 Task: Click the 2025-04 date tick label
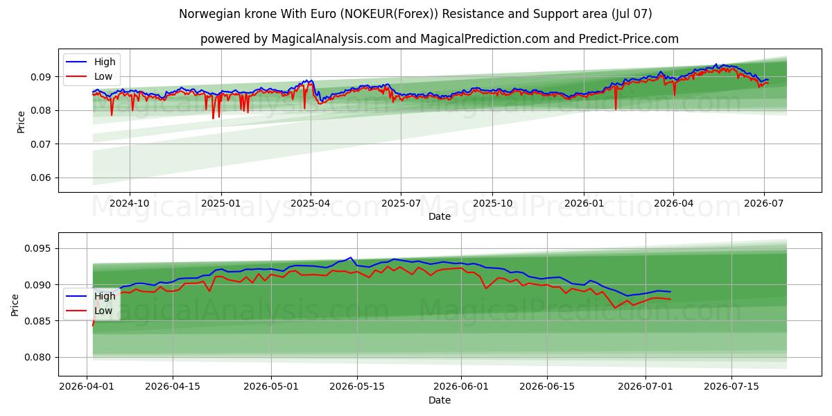(311, 204)
